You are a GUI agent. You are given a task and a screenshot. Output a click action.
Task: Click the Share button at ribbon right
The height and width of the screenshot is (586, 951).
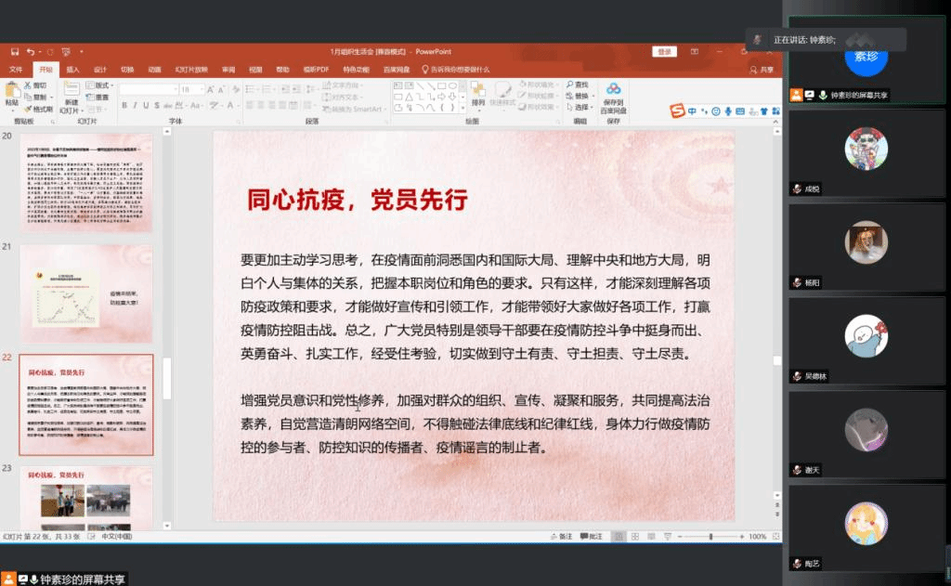762,69
